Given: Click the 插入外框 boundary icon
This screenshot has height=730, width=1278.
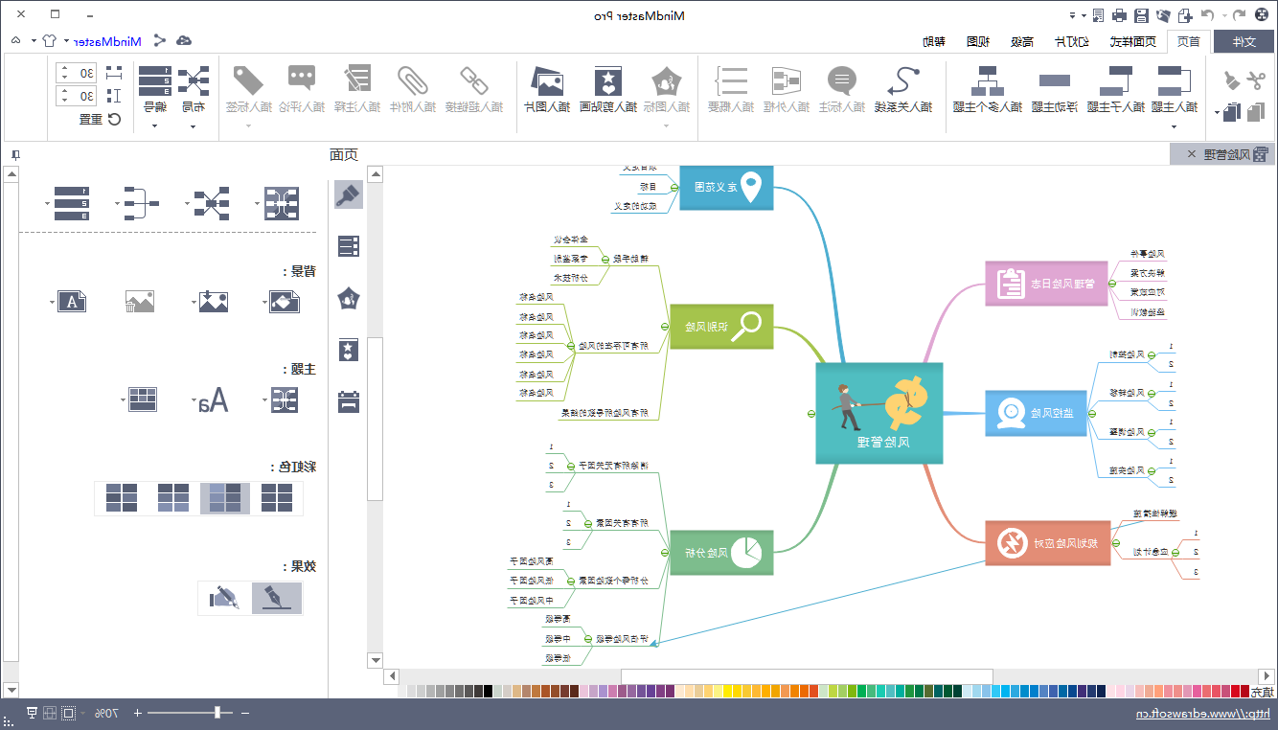Looking at the screenshot, I should [x=786, y=80].
